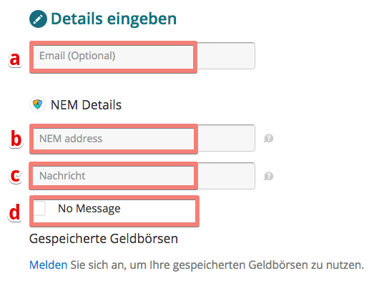
Task: Focus the NEM address input field
Action: pos(142,138)
